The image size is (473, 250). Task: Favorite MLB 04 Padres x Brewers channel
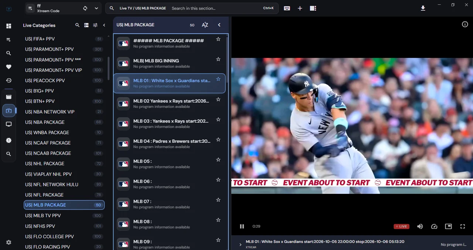[x=218, y=140]
